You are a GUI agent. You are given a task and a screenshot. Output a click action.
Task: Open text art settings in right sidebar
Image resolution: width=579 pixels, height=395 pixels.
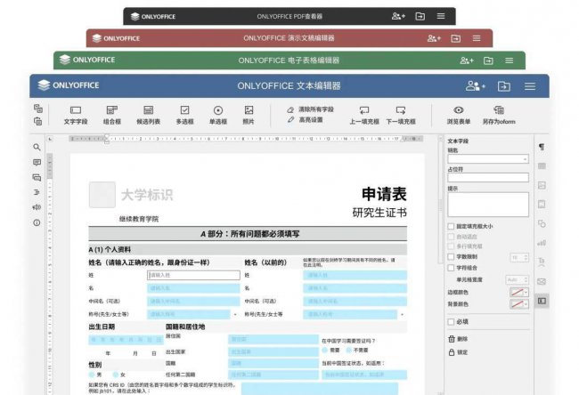[x=542, y=262]
